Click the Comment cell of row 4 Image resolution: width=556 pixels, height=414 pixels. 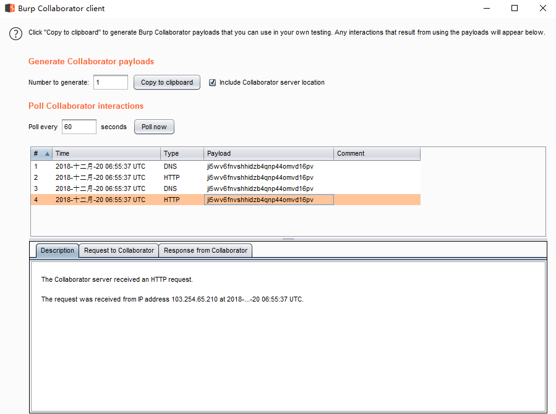coord(377,200)
